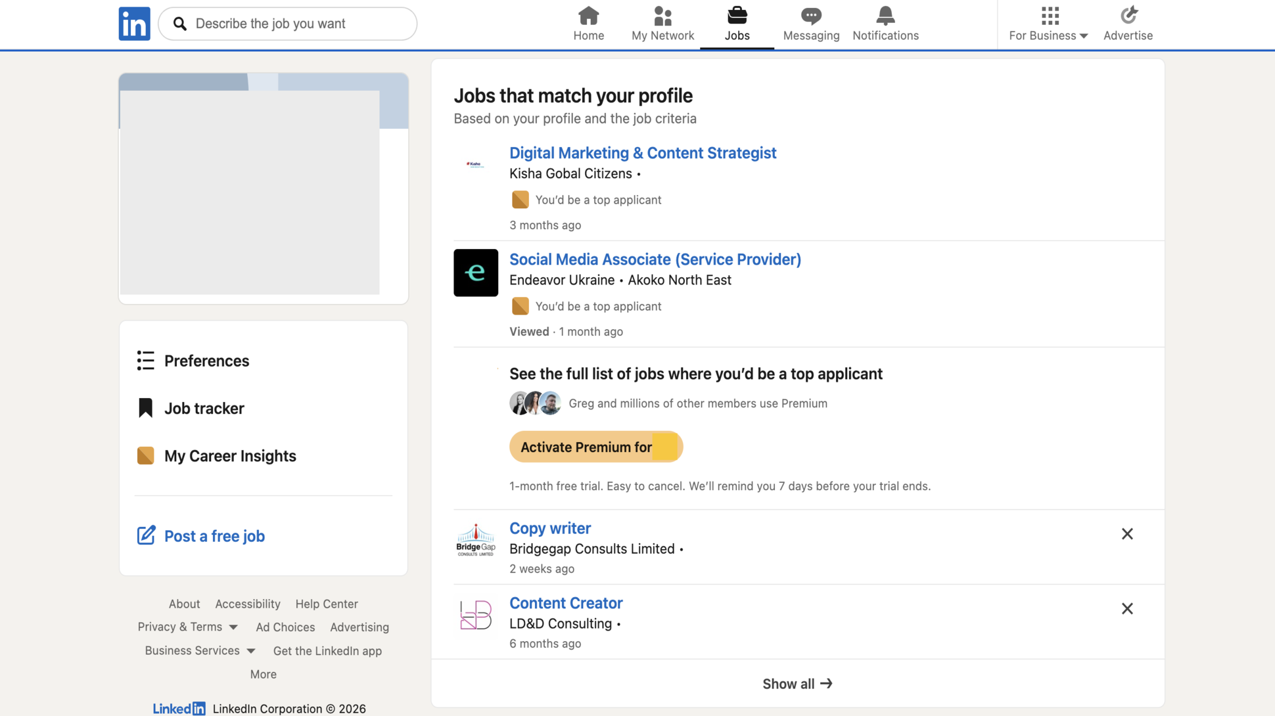Click 'See the full list of jobs' heading
Viewport: 1275px width, 716px height.
point(695,374)
